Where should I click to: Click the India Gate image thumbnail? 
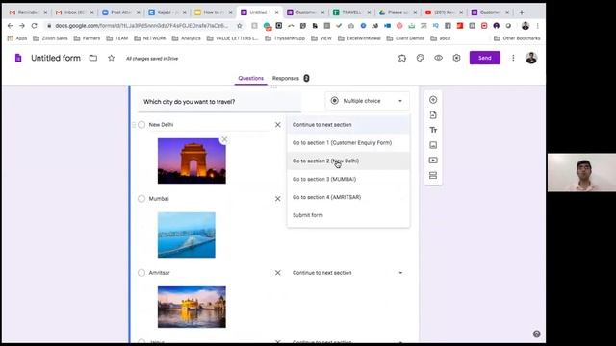(x=192, y=161)
